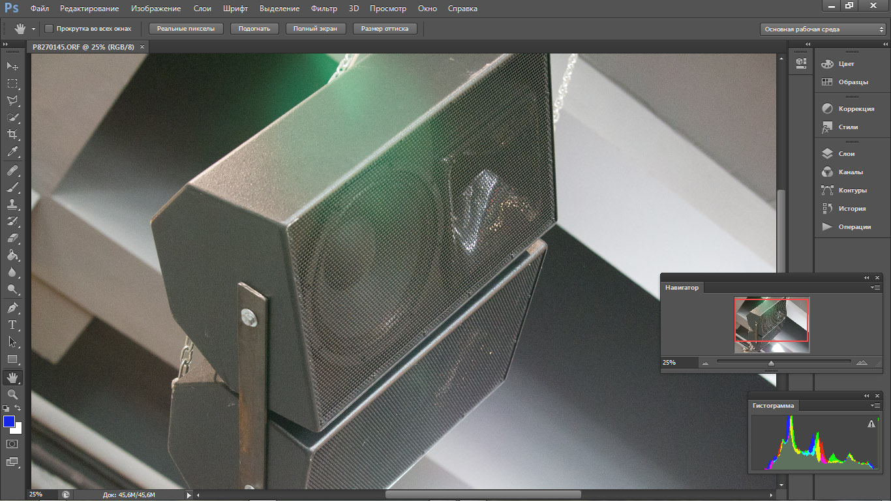Viewport: 891px width, 501px height.
Task: Click the blue foreground color swatch
Action: (9, 421)
